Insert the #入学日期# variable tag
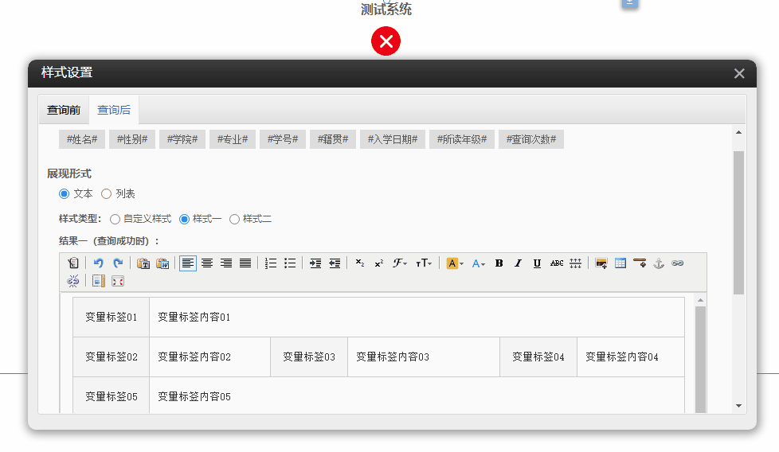The width and height of the screenshot is (779, 452). [393, 139]
